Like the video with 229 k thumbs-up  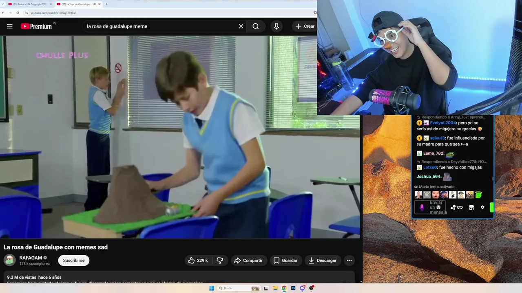(x=198, y=260)
